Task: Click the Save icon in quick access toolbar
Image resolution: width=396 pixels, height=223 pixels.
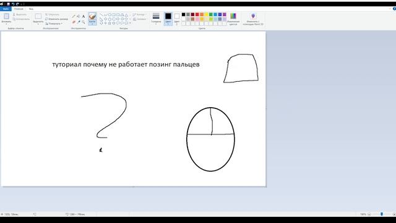Action: click(x=8, y=4)
